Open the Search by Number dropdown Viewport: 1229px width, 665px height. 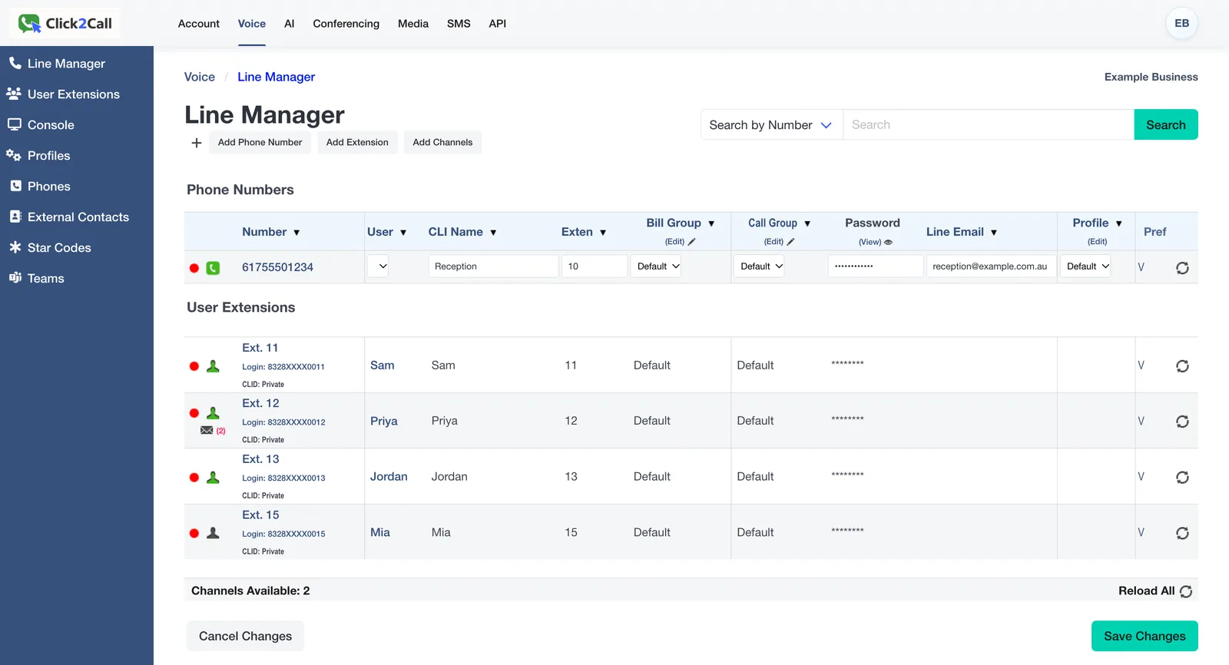point(771,124)
